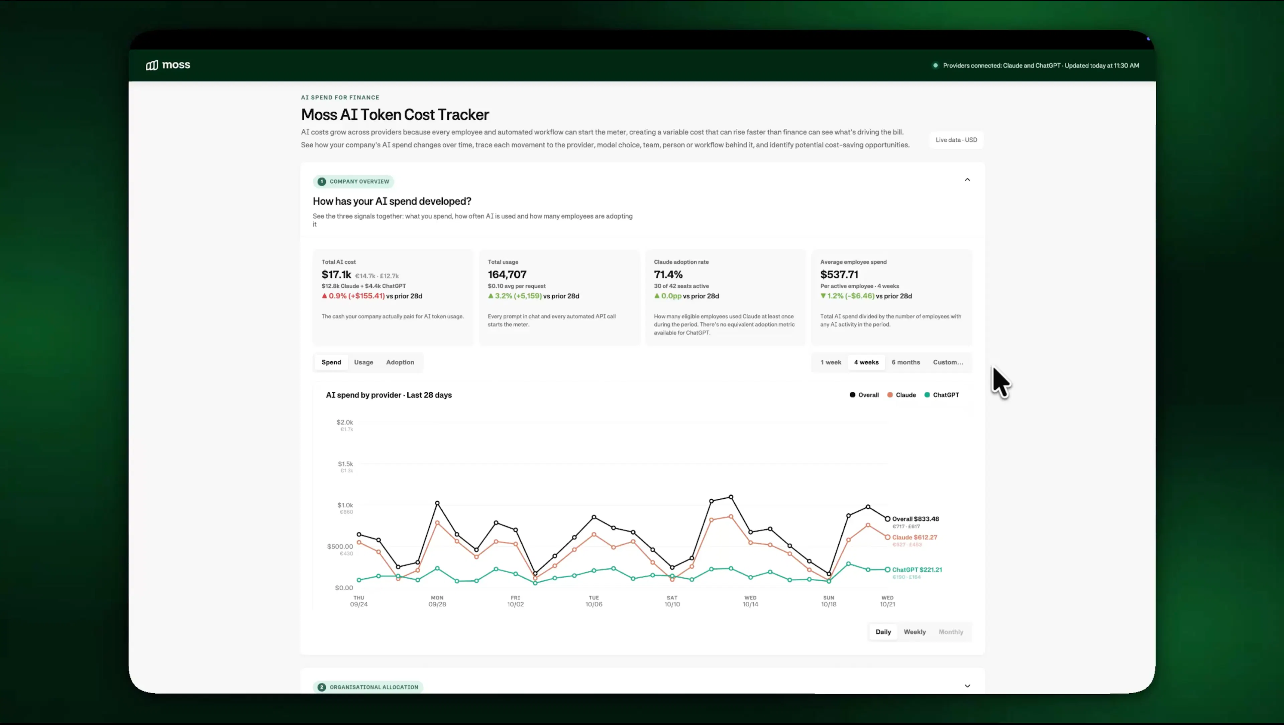Expand the Organisational Allocation section chevron
Screen dimensions: 1284x725
click(x=967, y=686)
